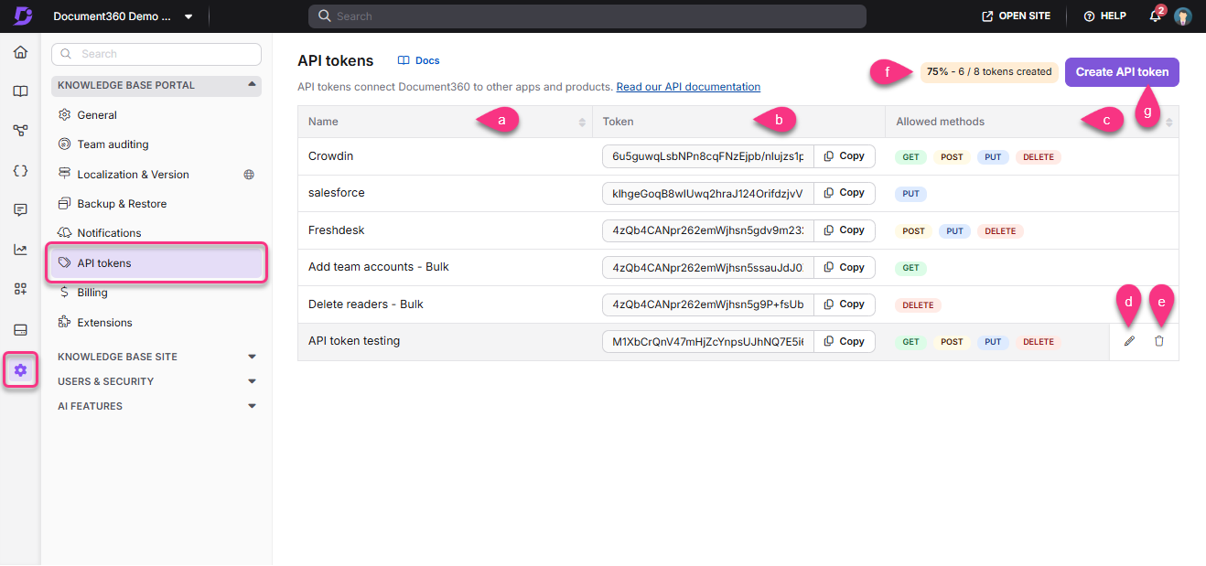Viewport: 1206px width, 566px height.
Task: Open the Read our API documentation link
Action: pos(688,87)
